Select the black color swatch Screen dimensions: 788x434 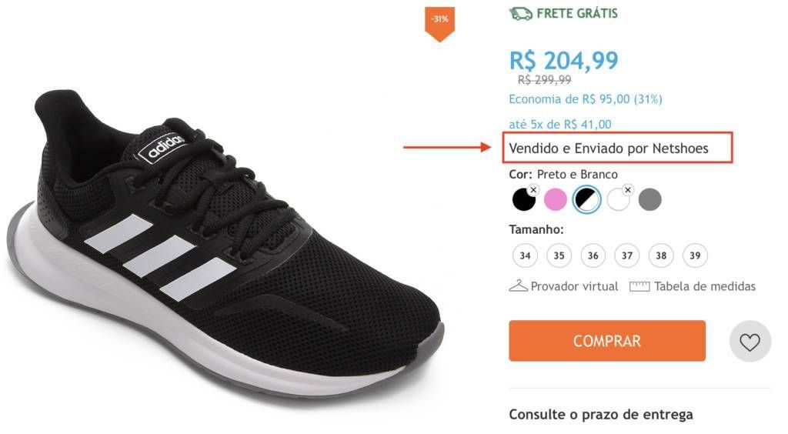(523, 199)
